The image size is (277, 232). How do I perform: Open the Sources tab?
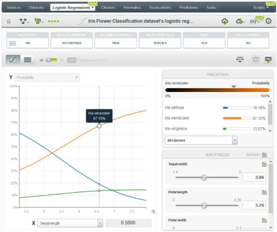(14, 7)
